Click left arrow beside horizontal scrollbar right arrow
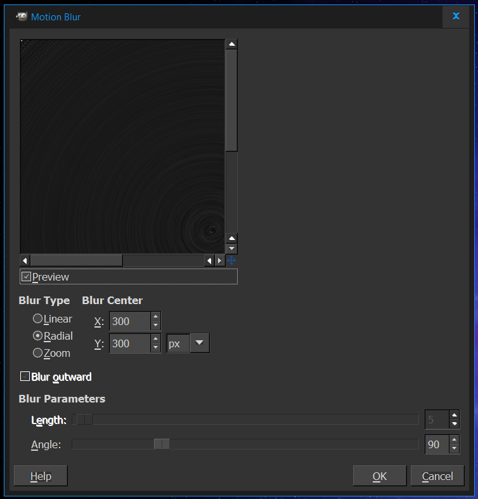 [209, 261]
